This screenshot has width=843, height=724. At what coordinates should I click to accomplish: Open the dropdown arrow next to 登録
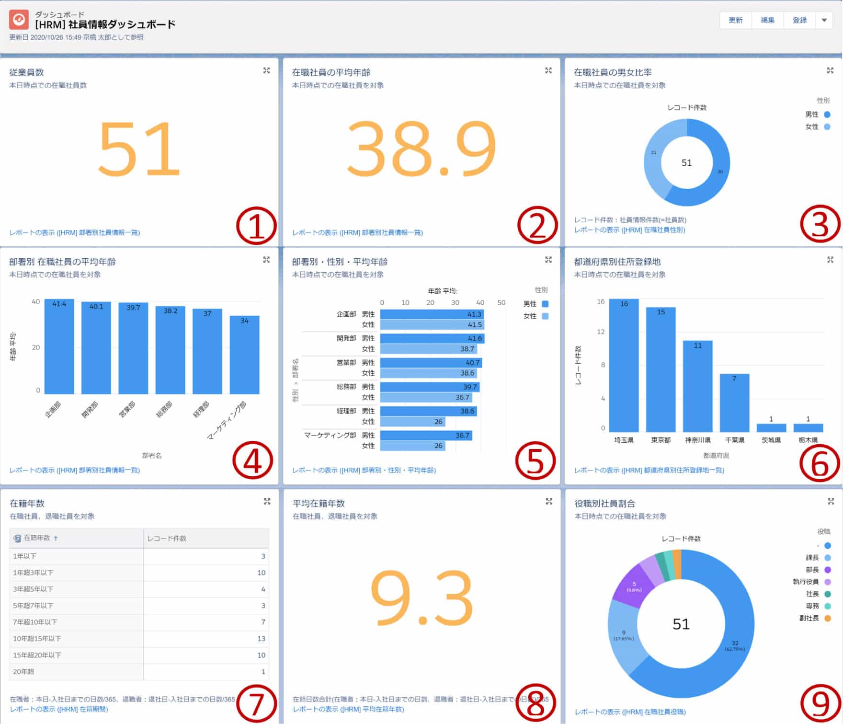[x=824, y=20]
